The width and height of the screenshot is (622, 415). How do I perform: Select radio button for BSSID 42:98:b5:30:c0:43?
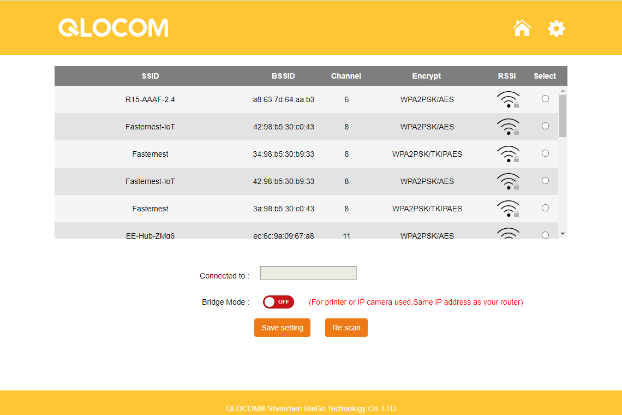click(545, 126)
